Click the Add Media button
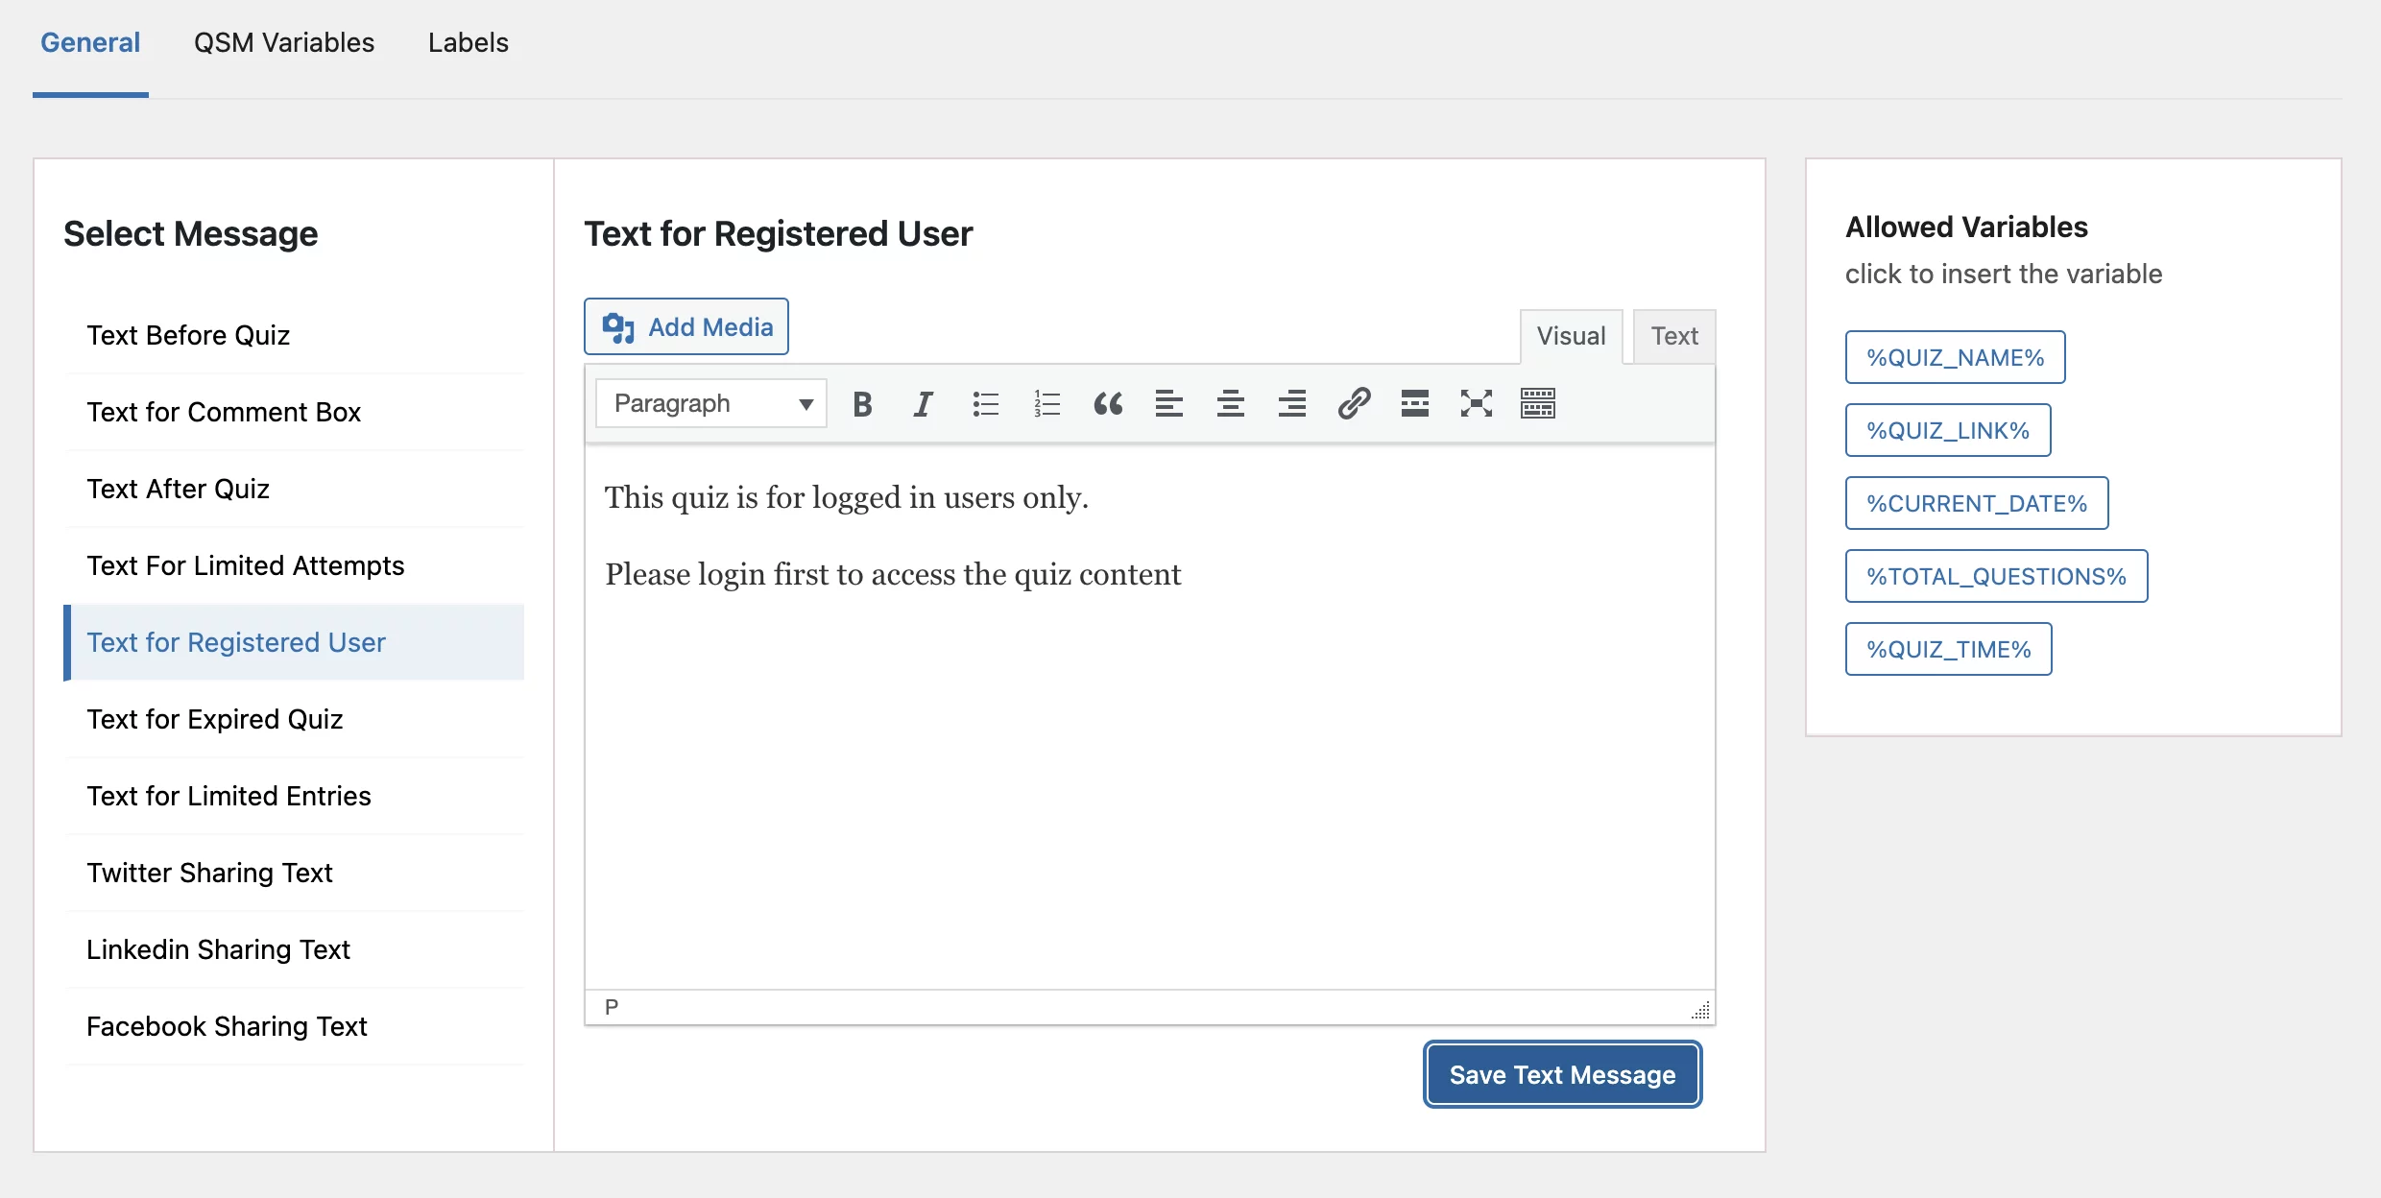 point(686,327)
